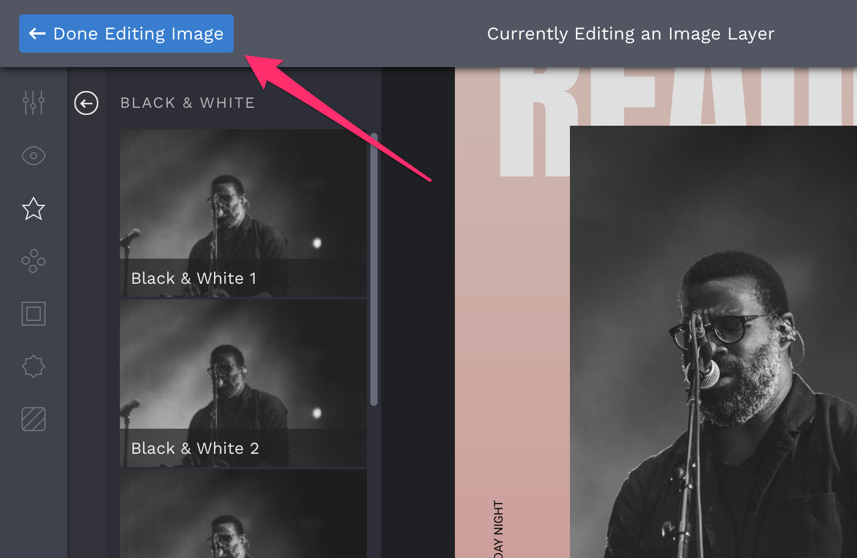The height and width of the screenshot is (558, 857).
Task: Open the adjustments sliders panel icon
Action: click(34, 103)
